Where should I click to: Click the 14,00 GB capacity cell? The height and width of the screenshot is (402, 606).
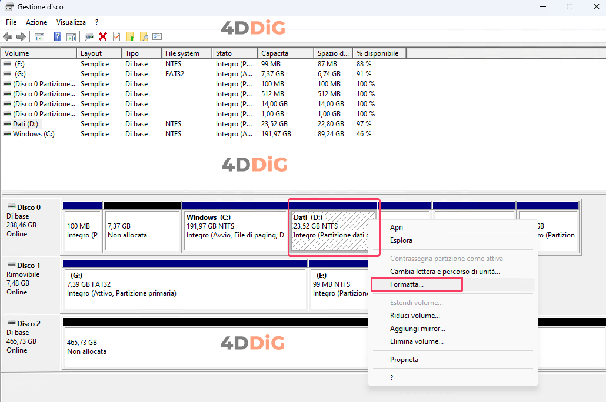click(x=274, y=104)
